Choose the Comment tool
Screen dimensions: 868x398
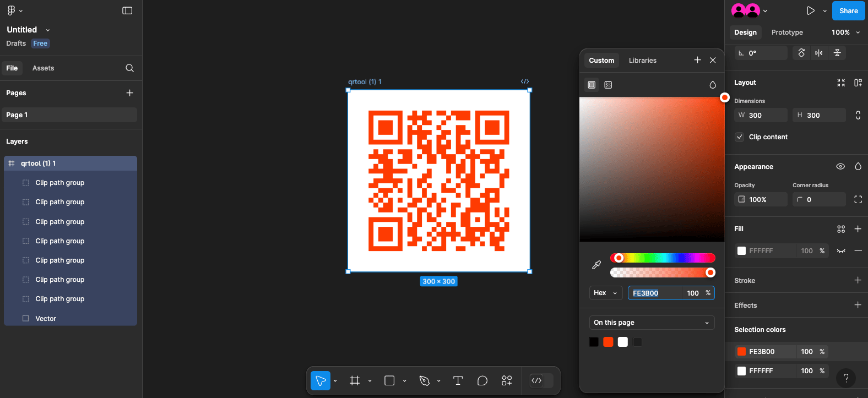(482, 380)
